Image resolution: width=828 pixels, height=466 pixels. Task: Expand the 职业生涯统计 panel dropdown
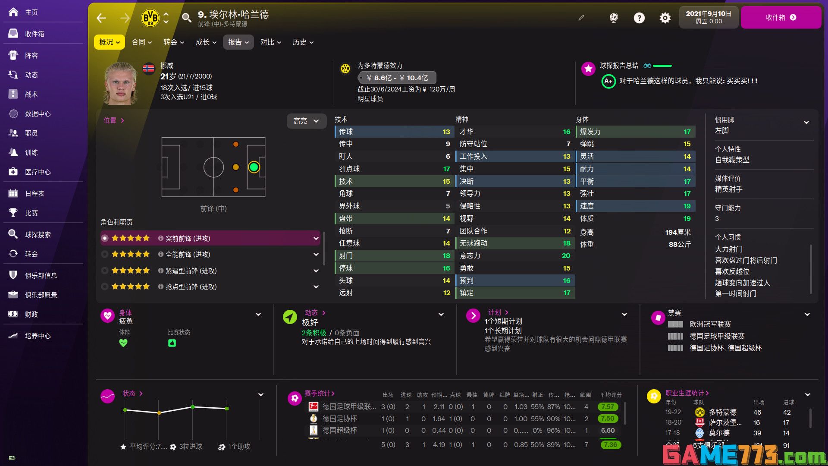point(808,394)
